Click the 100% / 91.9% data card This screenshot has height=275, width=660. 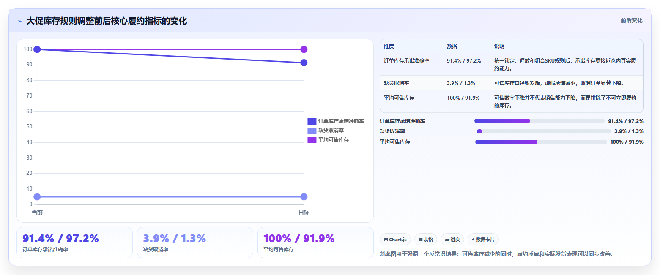point(315,242)
